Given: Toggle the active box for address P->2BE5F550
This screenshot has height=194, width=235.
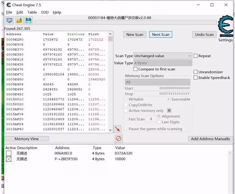Looking at the screenshot, I should coord(9,159).
